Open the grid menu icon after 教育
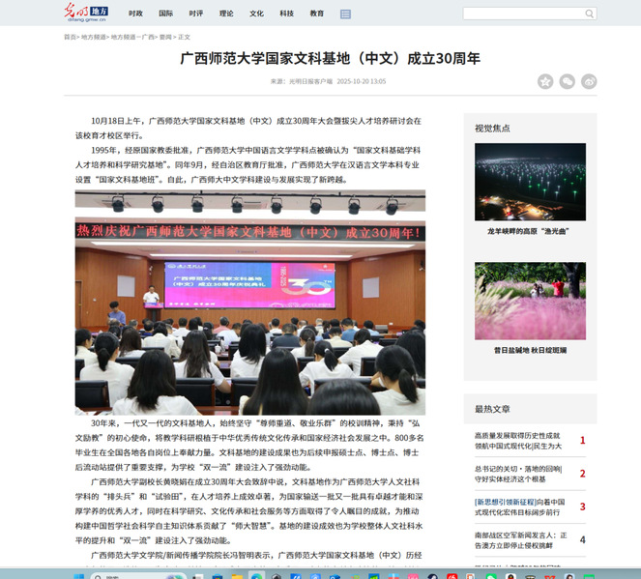 tap(346, 14)
